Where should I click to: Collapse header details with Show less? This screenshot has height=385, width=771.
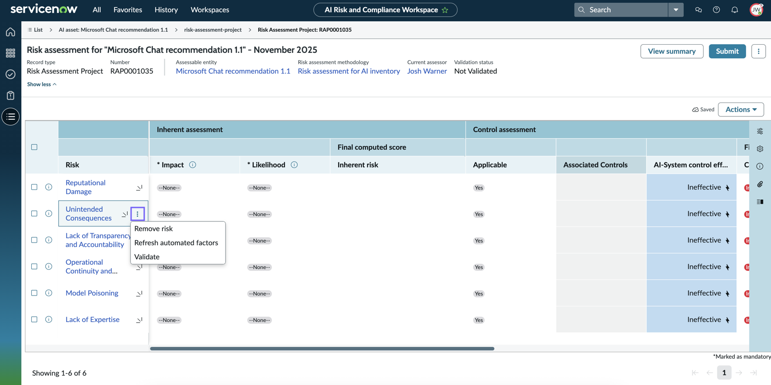click(x=42, y=84)
